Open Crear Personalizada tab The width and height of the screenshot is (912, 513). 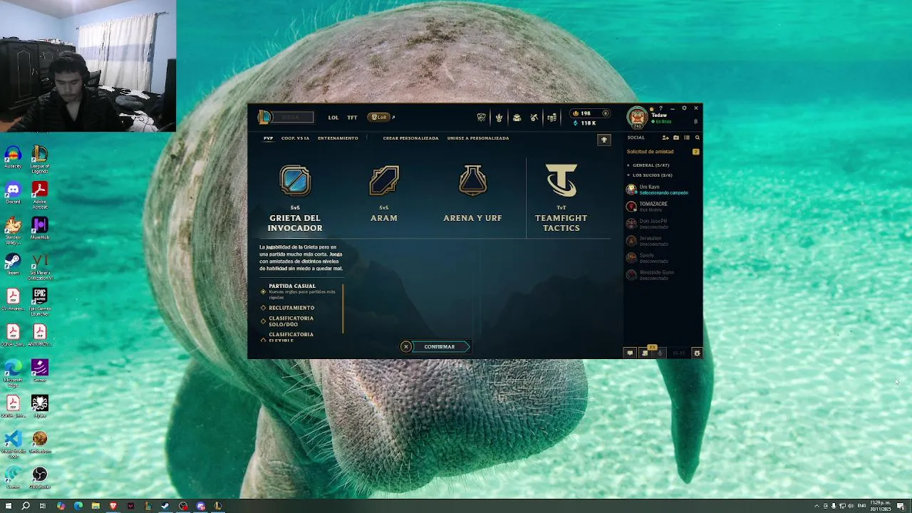pos(410,138)
